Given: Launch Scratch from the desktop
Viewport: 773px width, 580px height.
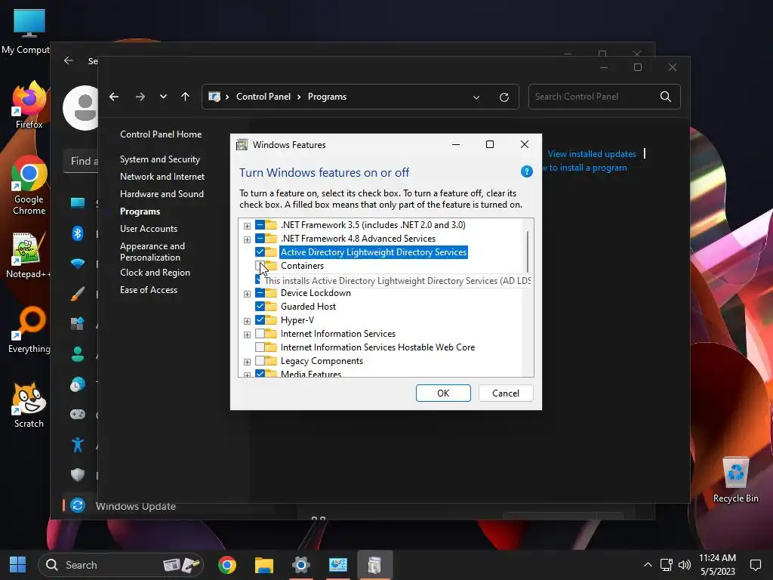Looking at the screenshot, I should [29, 406].
